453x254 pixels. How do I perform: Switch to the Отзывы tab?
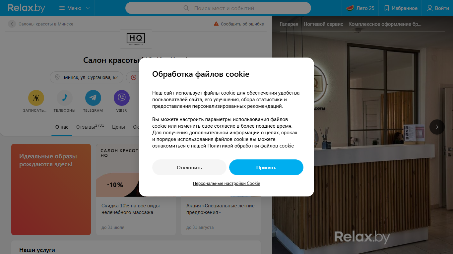click(x=90, y=127)
